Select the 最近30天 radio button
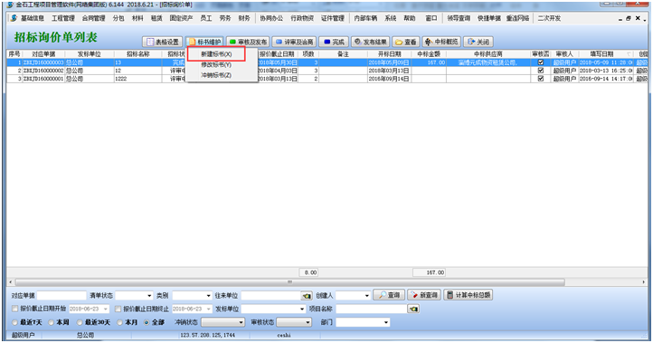This screenshot has height=343, width=653. pyautogui.click(x=80, y=322)
